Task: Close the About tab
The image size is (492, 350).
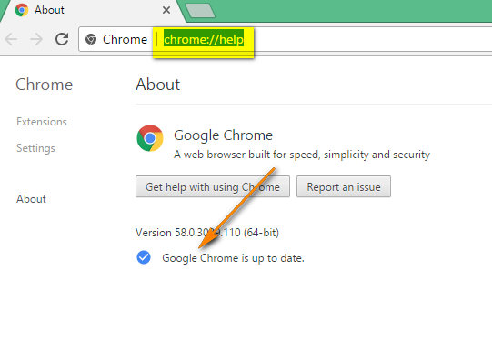Action: tap(166, 10)
